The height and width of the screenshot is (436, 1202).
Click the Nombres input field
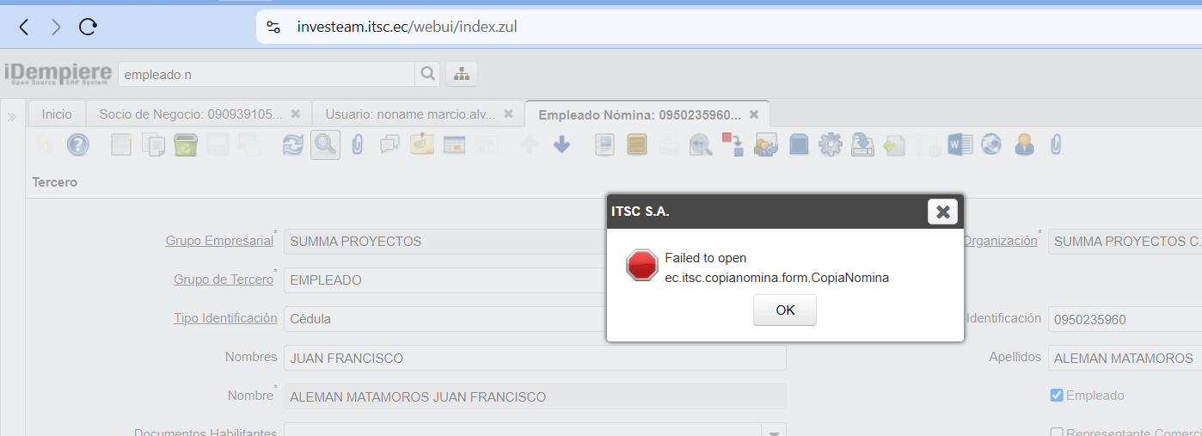(534, 358)
